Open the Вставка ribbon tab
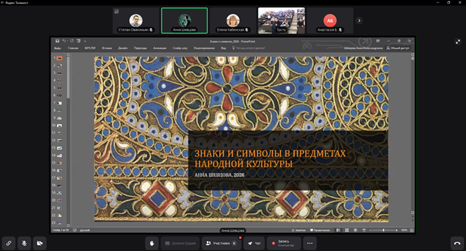 pos(107,48)
